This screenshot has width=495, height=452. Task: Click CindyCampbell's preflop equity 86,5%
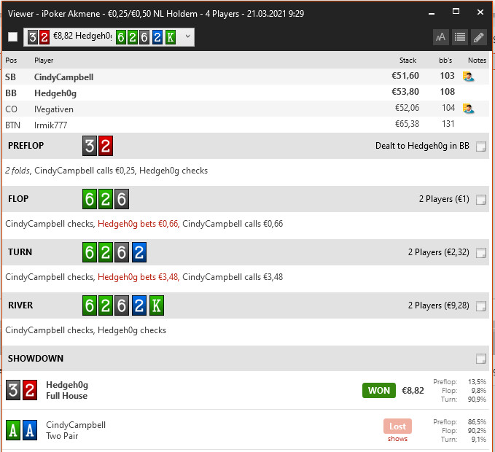coord(477,422)
